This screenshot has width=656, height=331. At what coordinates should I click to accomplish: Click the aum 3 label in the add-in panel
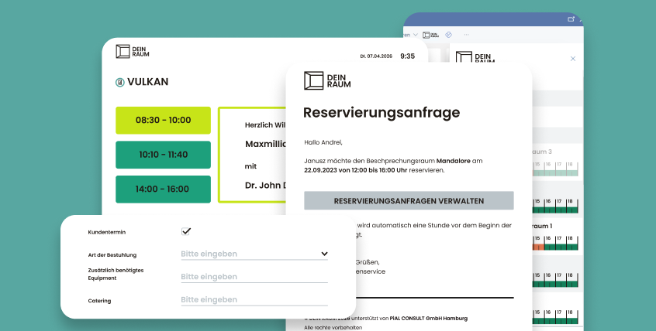(x=542, y=152)
